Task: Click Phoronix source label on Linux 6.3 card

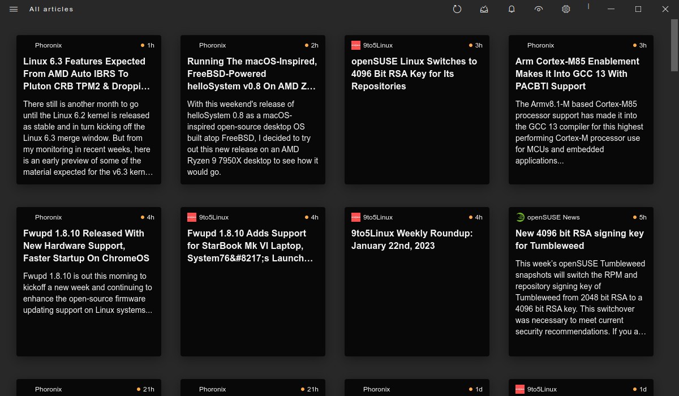Action: (x=48, y=45)
